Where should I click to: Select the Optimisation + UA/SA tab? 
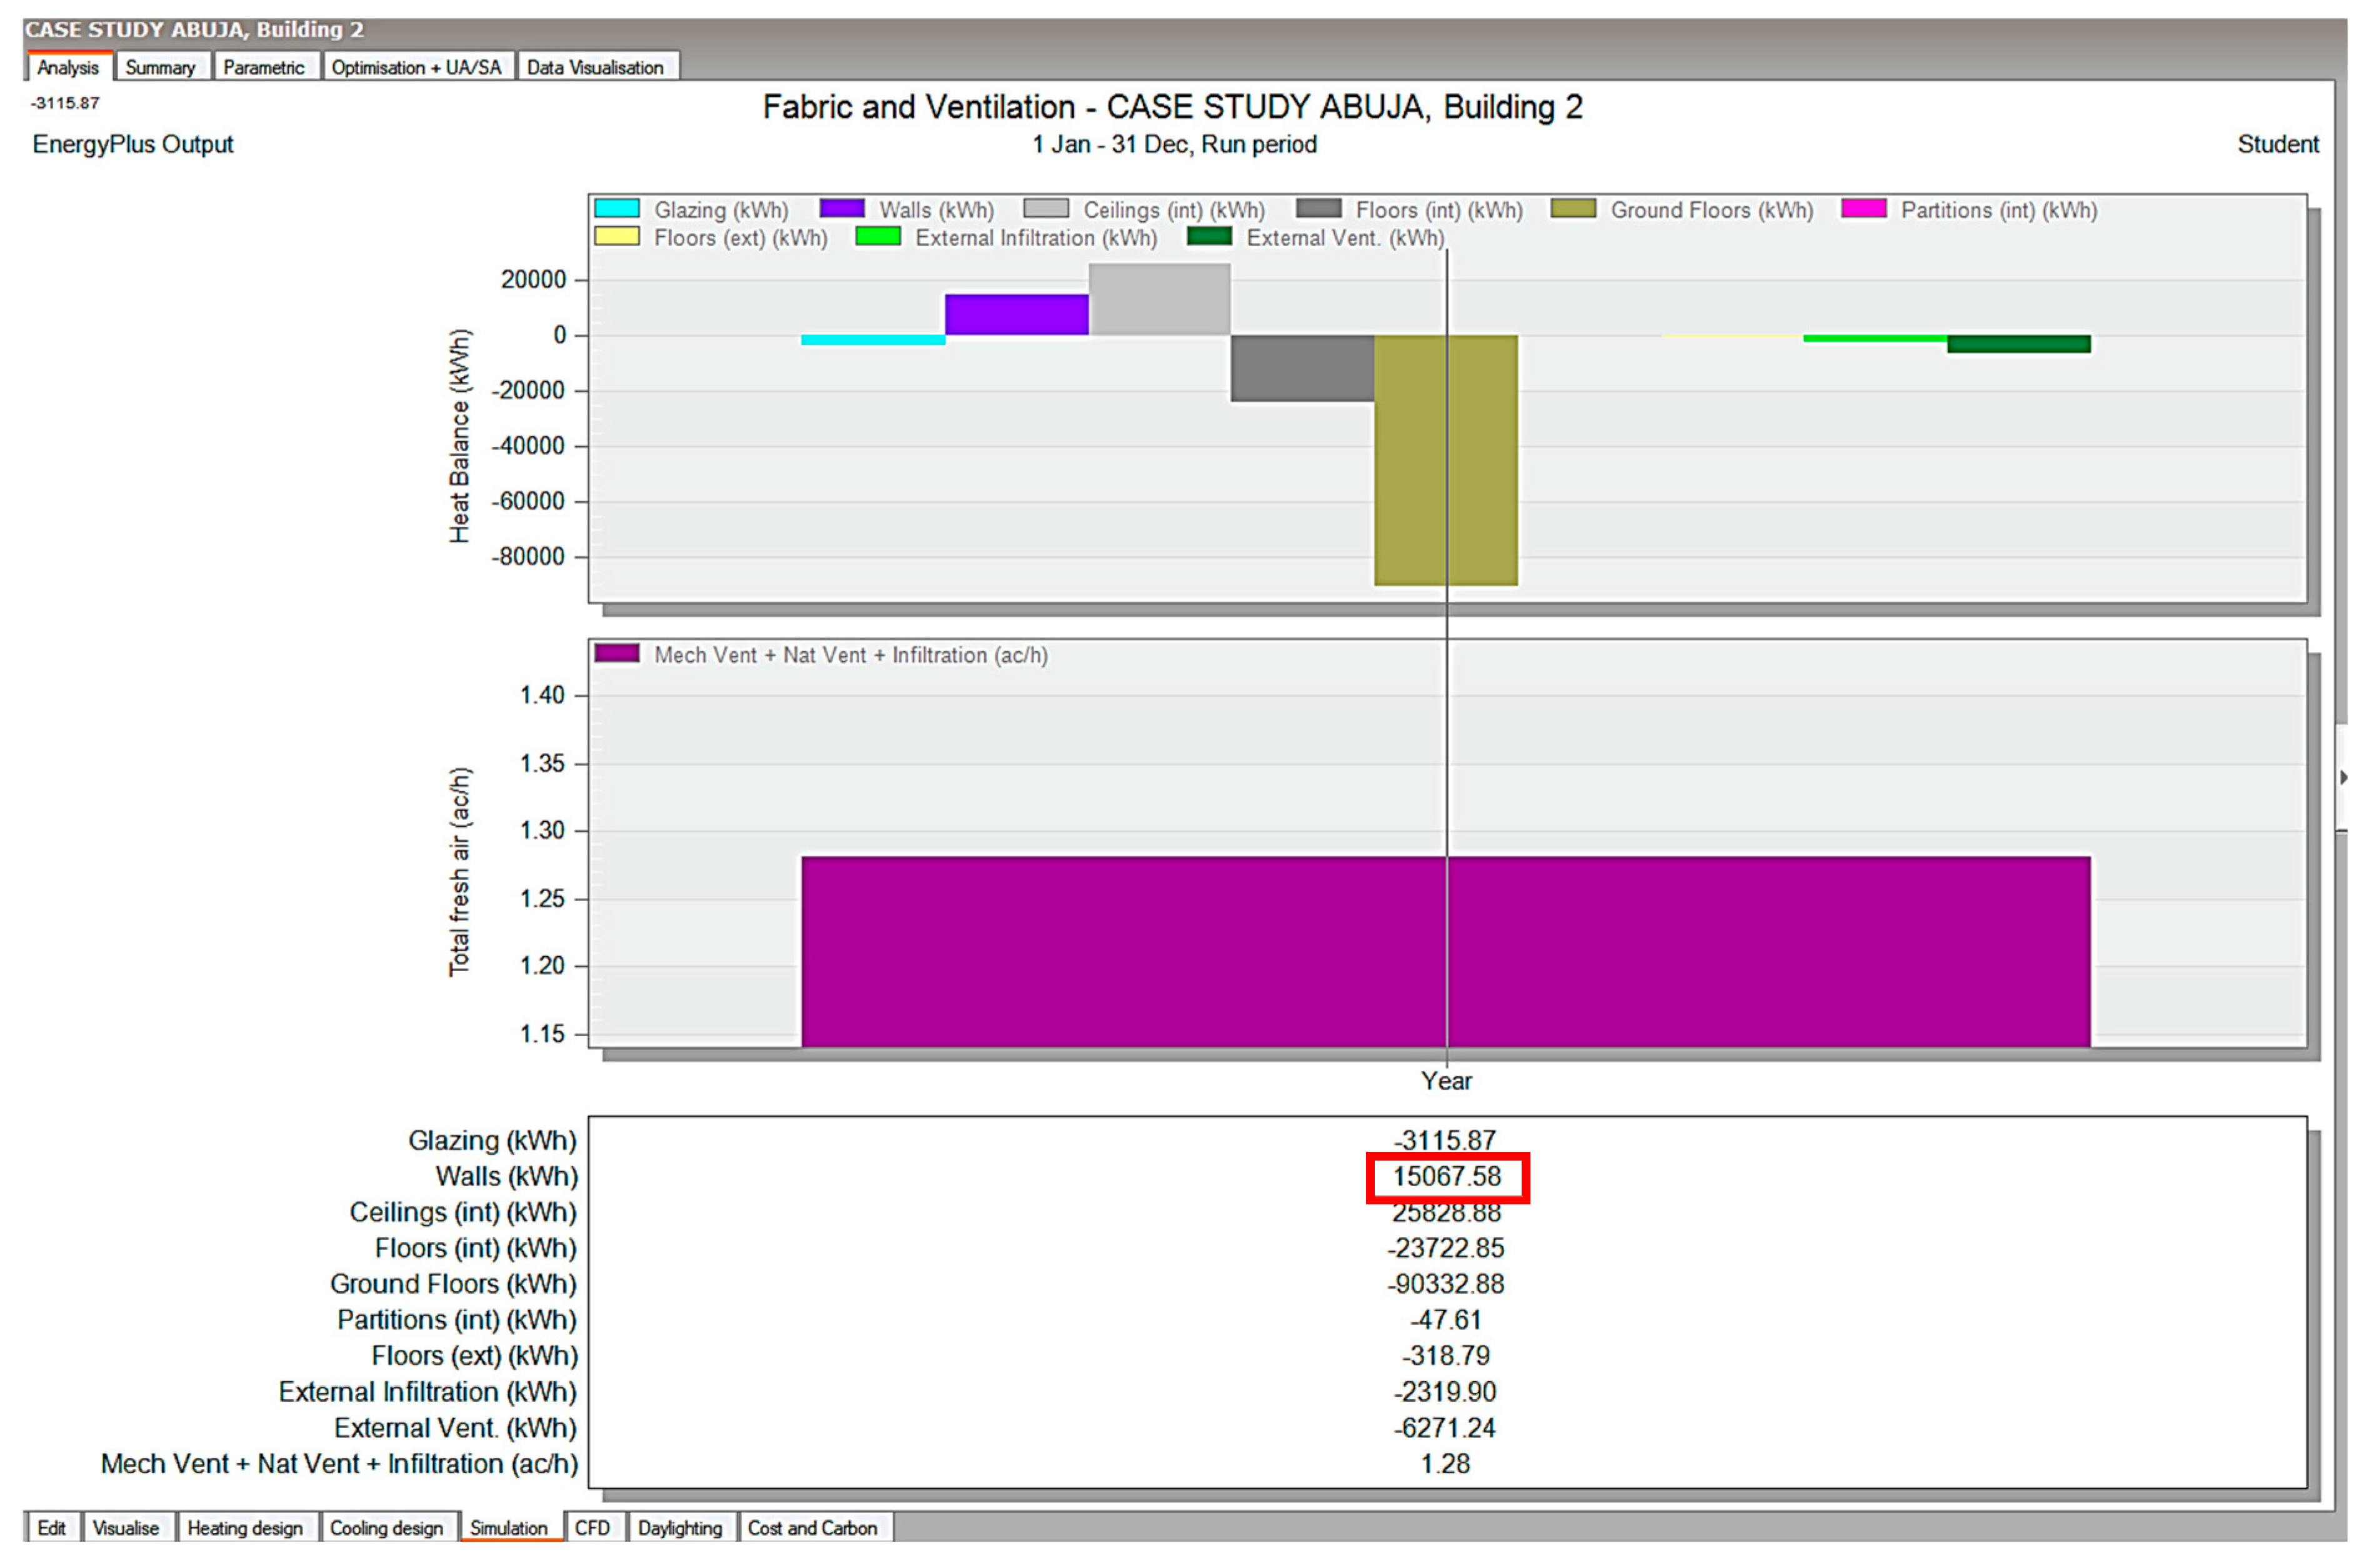pyautogui.click(x=416, y=67)
